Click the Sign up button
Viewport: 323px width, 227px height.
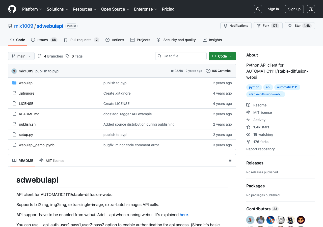tap(294, 9)
